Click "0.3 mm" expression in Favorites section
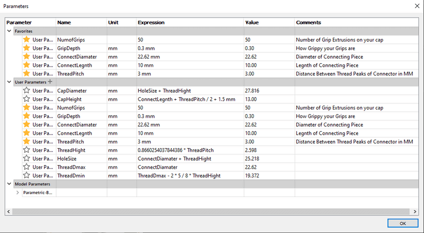 [x=146, y=48]
